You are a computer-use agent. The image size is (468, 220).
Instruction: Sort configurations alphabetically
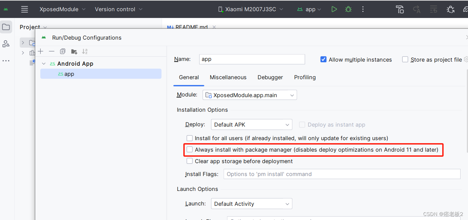coord(85,51)
